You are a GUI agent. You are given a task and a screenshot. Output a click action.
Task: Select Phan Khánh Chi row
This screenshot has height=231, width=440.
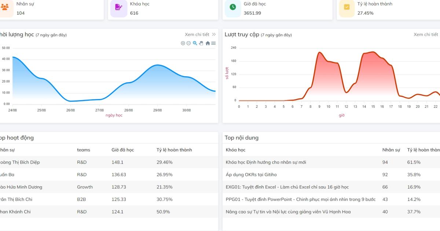click(x=109, y=212)
